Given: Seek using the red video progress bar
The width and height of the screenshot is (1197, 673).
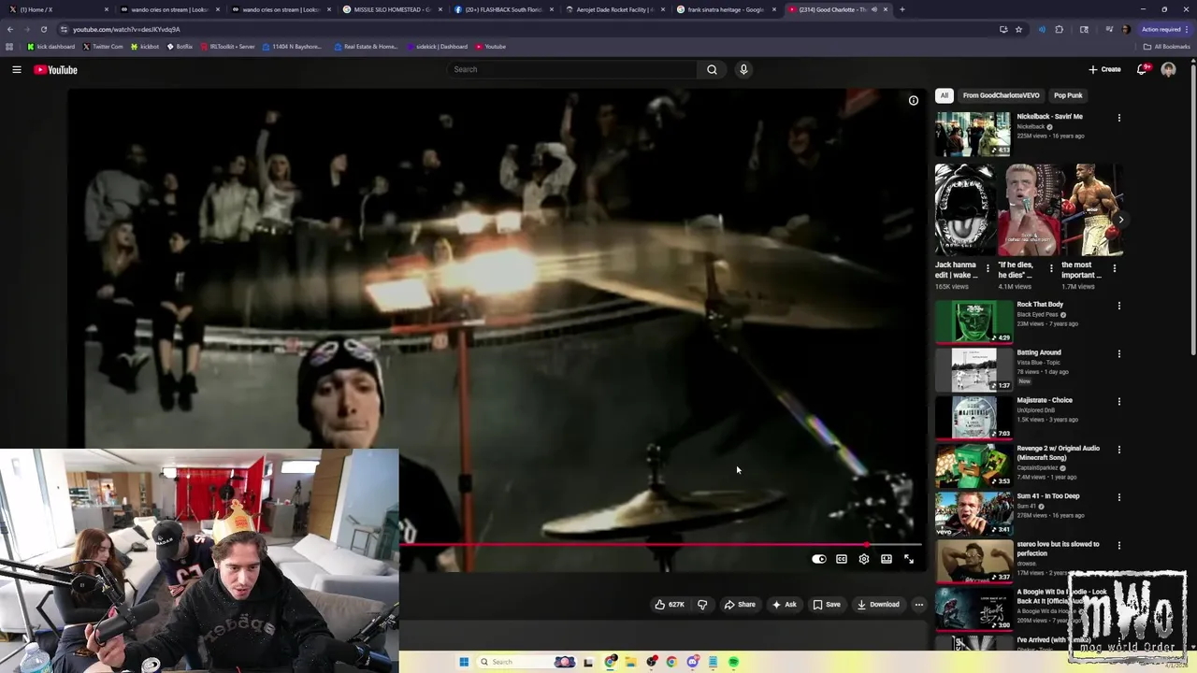Looking at the screenshot, I should click(x=660, y=544).
